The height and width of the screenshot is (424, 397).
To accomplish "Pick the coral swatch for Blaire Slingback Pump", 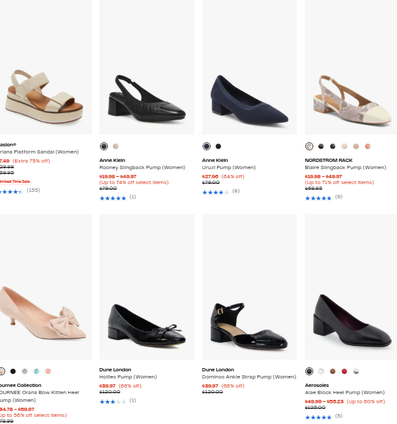I will [368, 146].
